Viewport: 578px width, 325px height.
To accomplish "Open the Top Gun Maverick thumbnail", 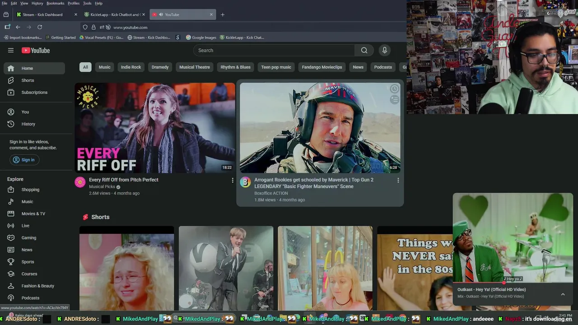I will [320, 128].
